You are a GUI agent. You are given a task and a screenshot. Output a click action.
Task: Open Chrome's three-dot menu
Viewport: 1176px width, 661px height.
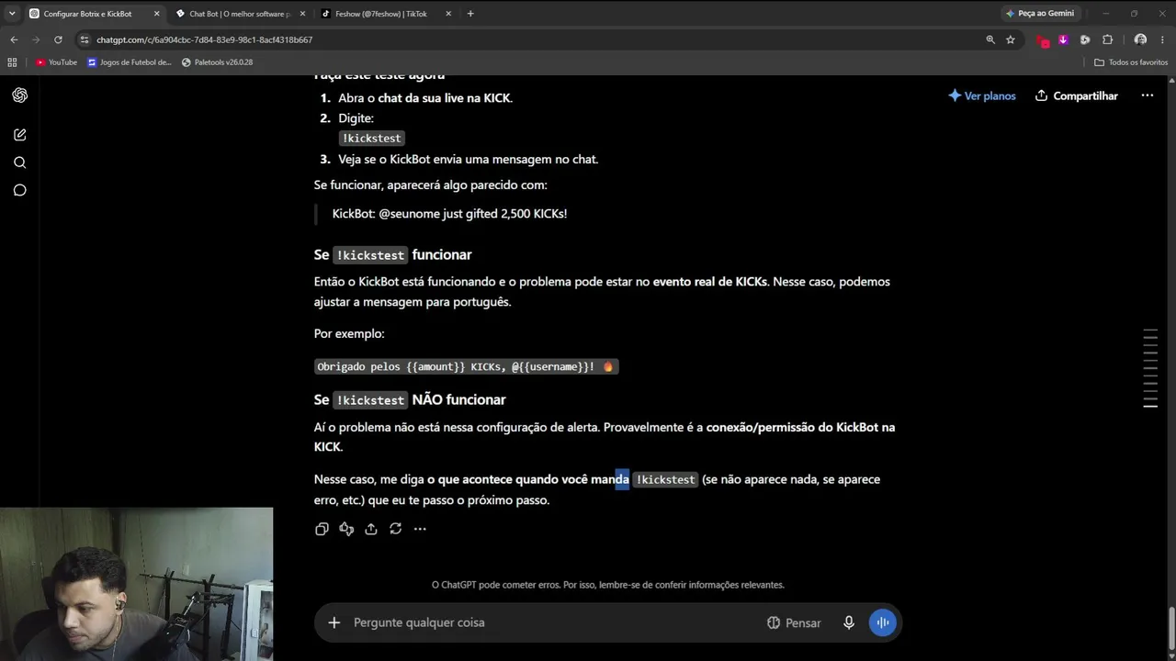[x=1162, y=39]
